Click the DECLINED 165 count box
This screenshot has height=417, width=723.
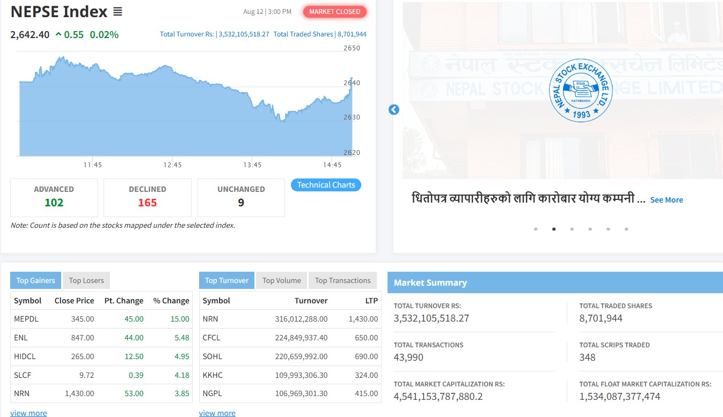(x=148, y=197)
